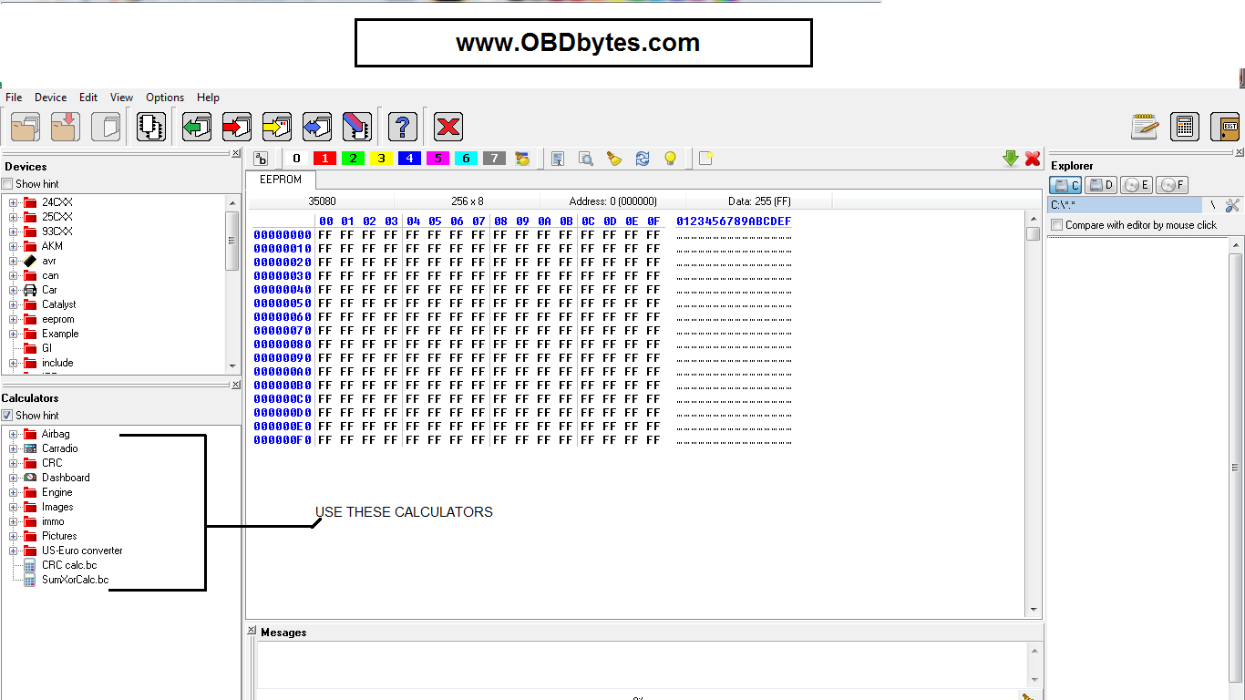Switch Explorer to drive D
The image size is (1245, 700).
(x=1101, y=185)
